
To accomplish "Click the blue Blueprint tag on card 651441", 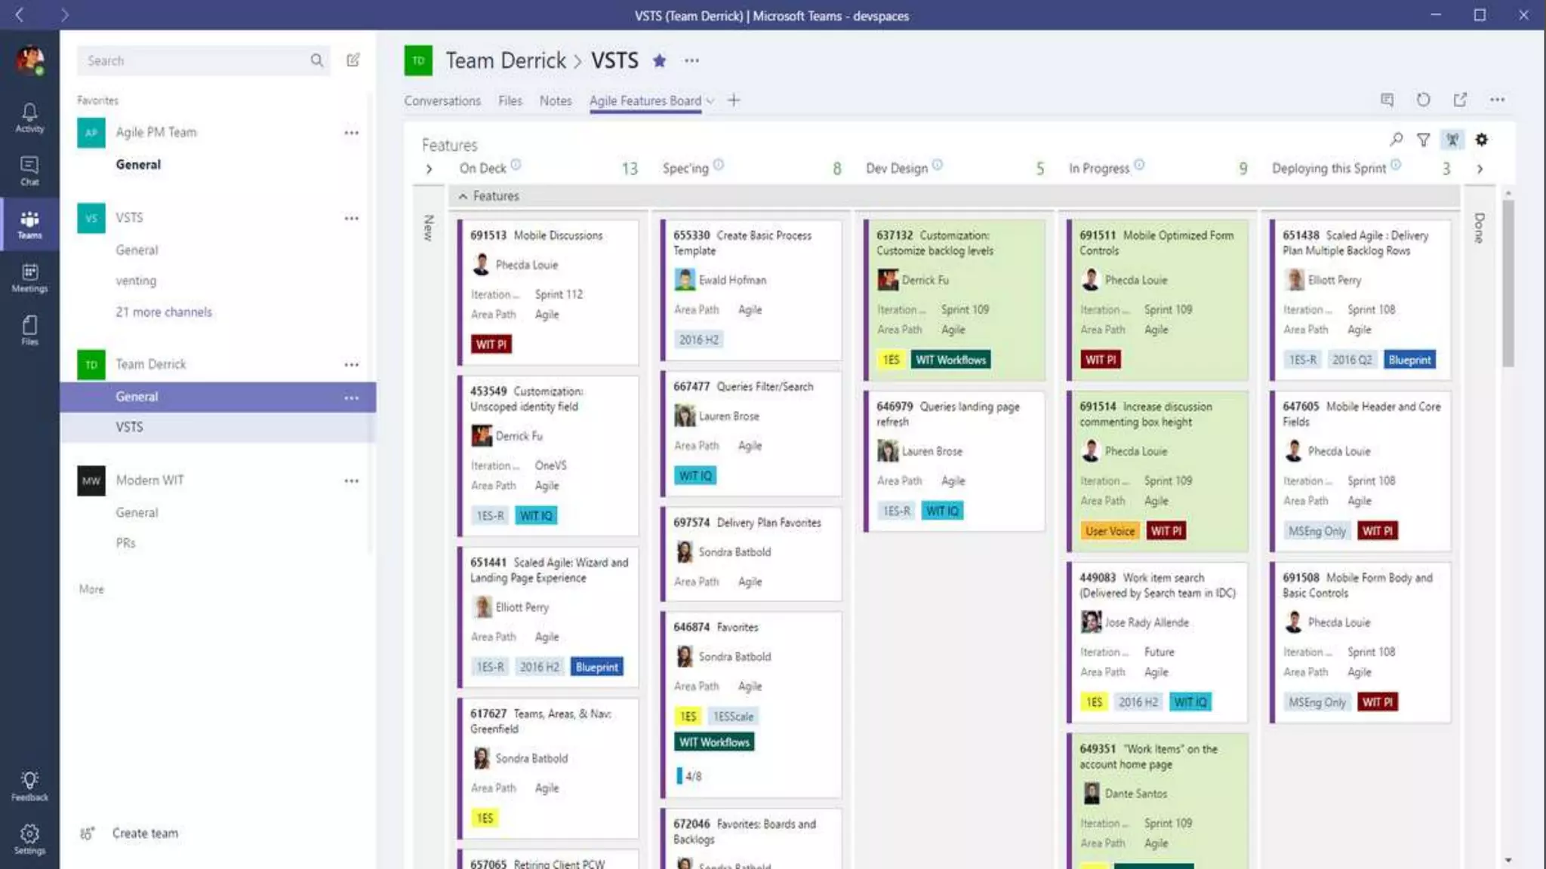I will (x=596, y=667).
